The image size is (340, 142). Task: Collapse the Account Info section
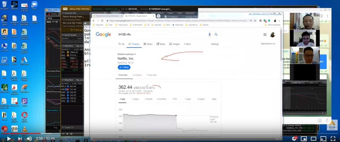pyautogui.click(x=63, y=13)
